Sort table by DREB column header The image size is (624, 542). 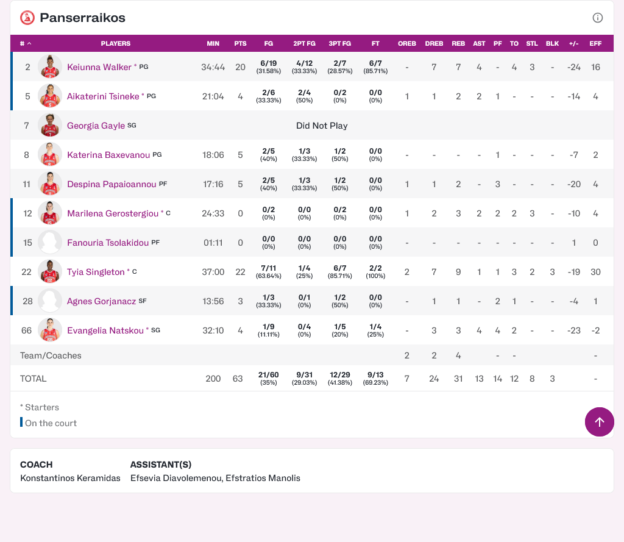(x=434, y=43)
